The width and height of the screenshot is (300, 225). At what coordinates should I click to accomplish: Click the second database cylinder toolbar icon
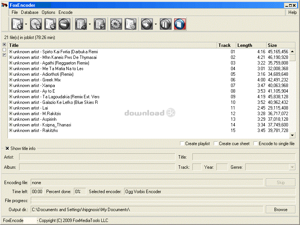pos(99,24)
